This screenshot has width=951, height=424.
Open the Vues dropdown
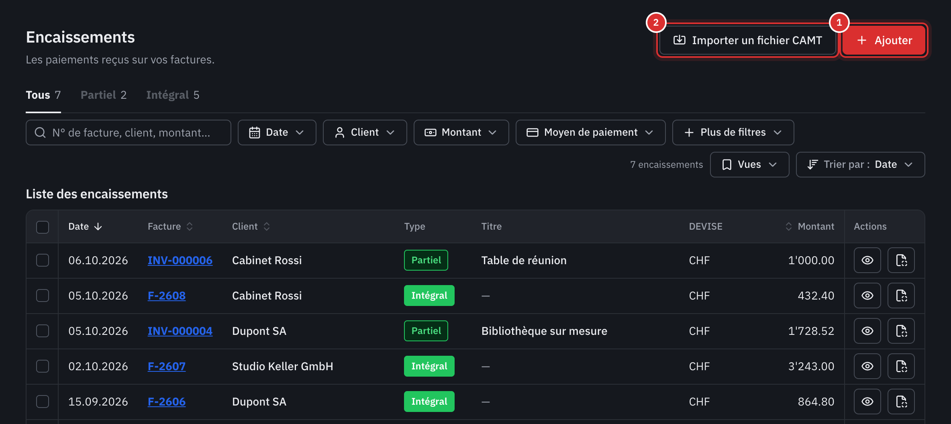pos(749,165)
